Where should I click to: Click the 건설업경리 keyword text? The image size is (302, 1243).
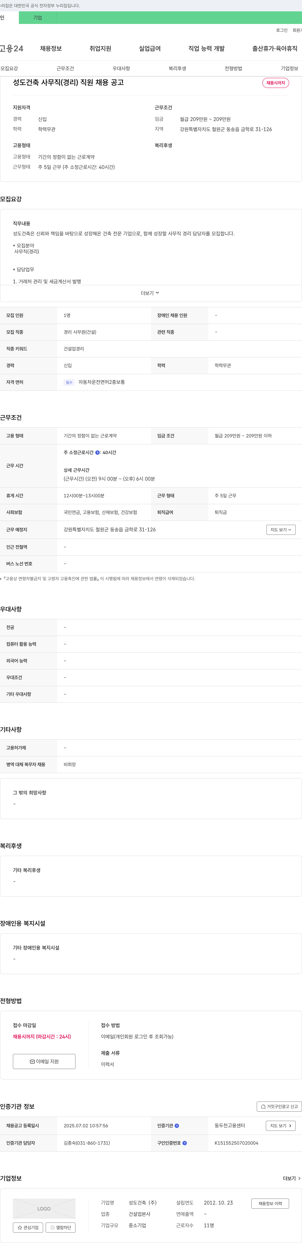[x=74, y=349]
